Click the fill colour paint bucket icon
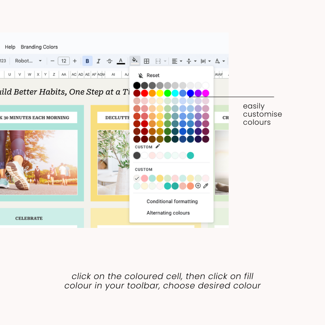Viewport: 325px width, 325px height. 135,61
